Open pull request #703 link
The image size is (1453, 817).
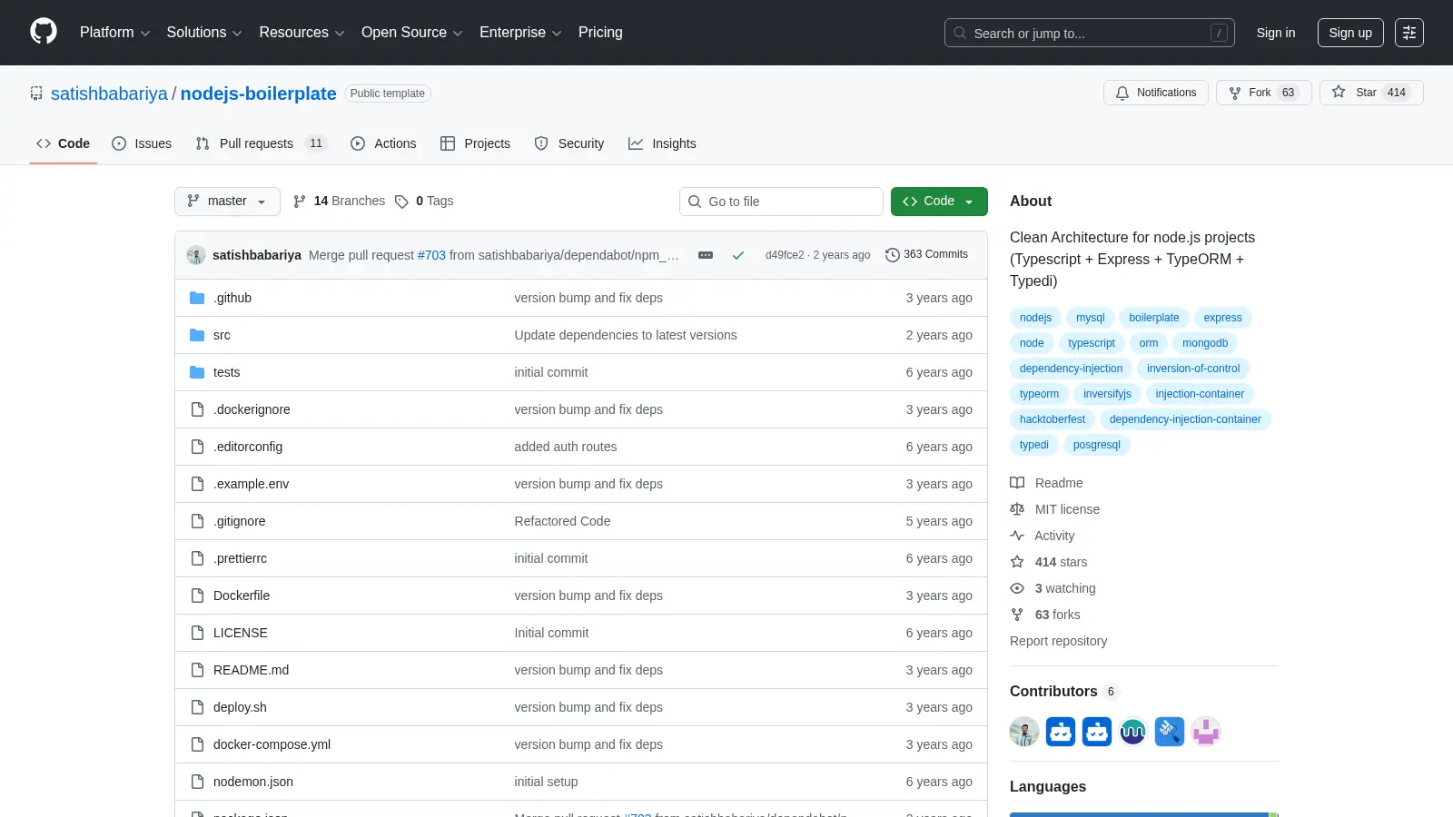point(431,255)
